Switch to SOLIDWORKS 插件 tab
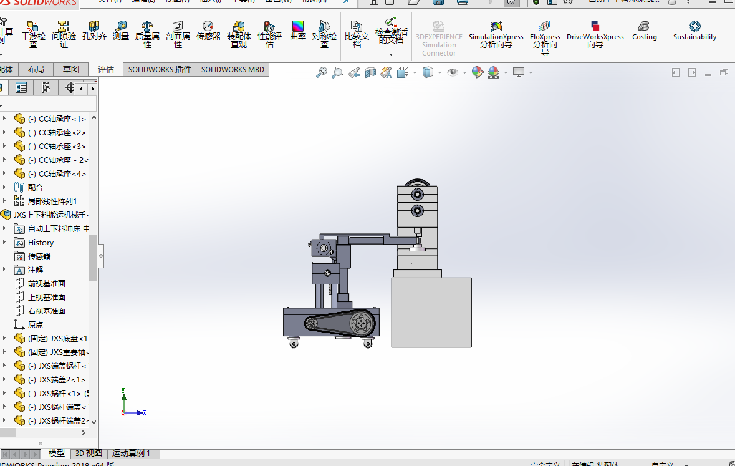The width and height of the screenshot is (735, 466). tap(160, 69)
